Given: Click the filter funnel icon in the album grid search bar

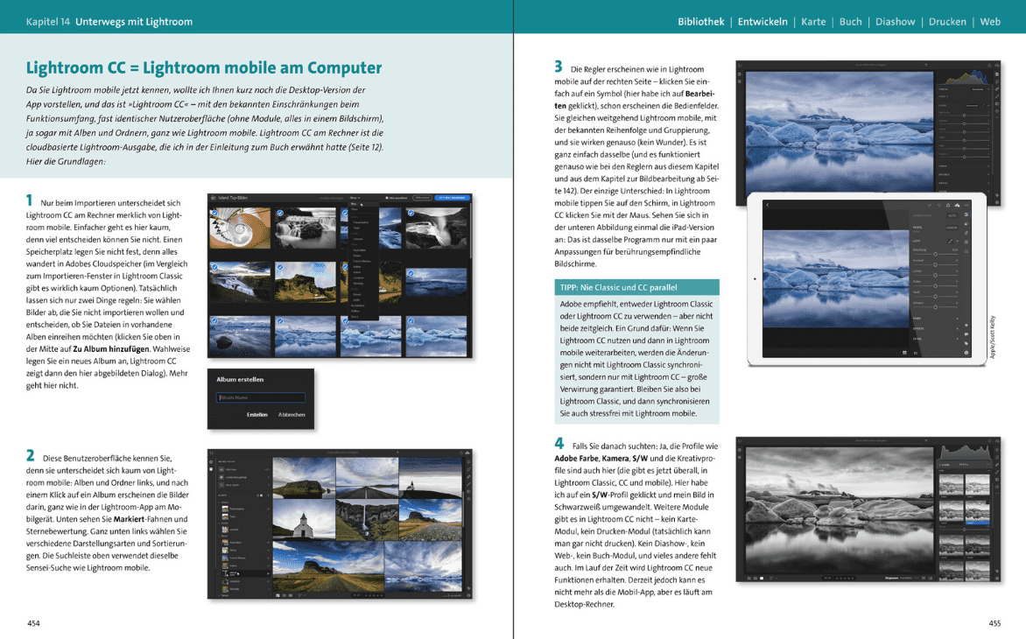Looking at the screenshot, I should (x=397, y=453).
